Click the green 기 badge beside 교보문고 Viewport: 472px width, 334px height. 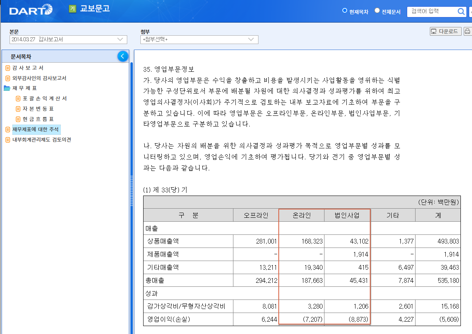tap(72, 9)
